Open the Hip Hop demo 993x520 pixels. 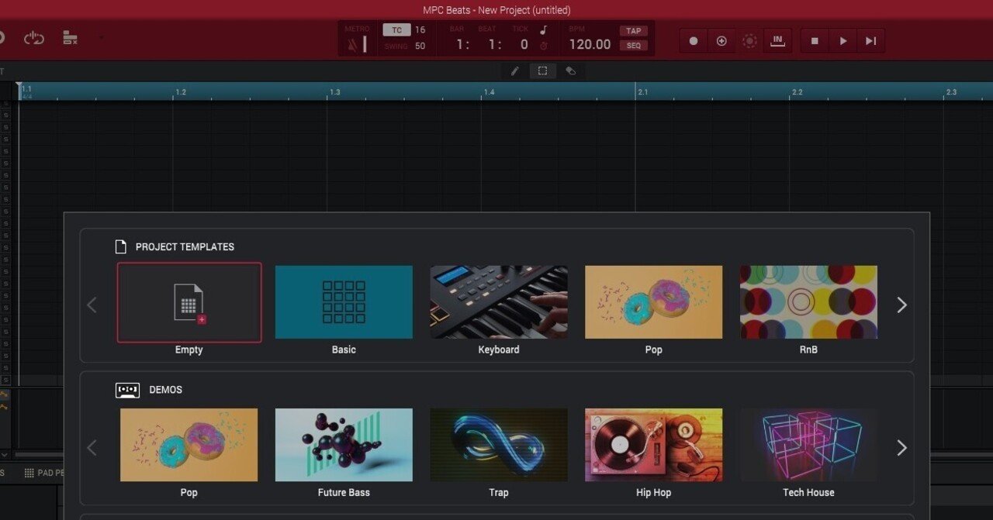coord(653,445)
